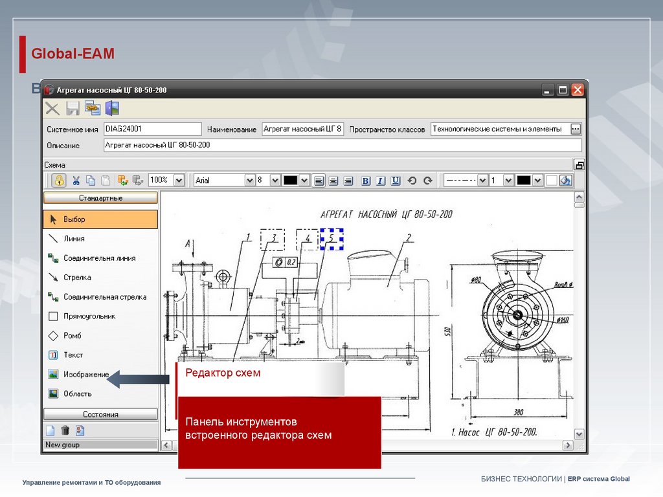Select the Линия tool
The height and width of the screenshot is (497, 663).
pos(100,239)
